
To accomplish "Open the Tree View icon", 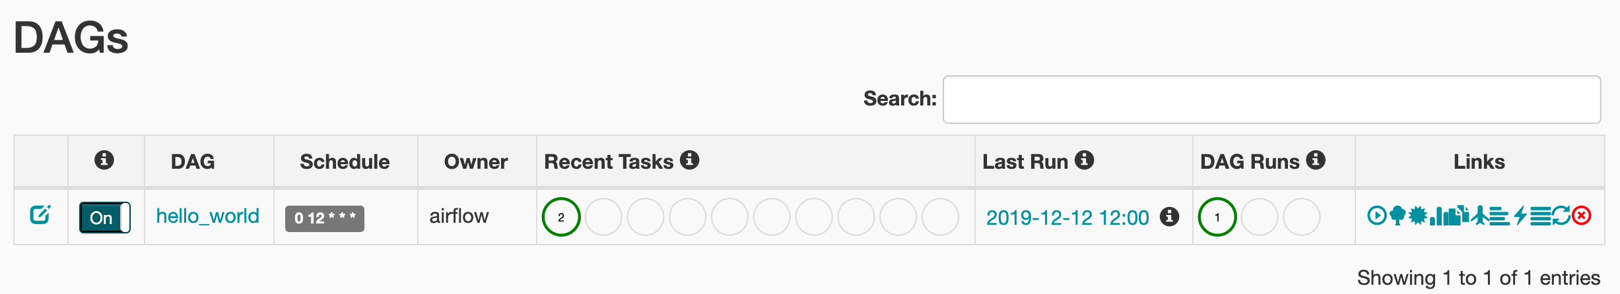I will (x=1398, y=216).
